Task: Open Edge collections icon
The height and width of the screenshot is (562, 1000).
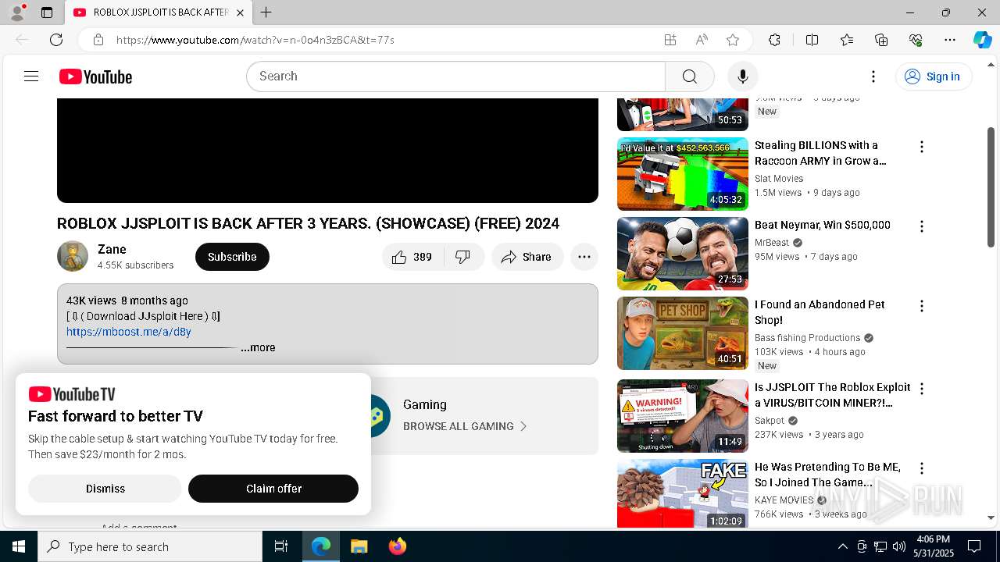Action: tap(881, 40)
